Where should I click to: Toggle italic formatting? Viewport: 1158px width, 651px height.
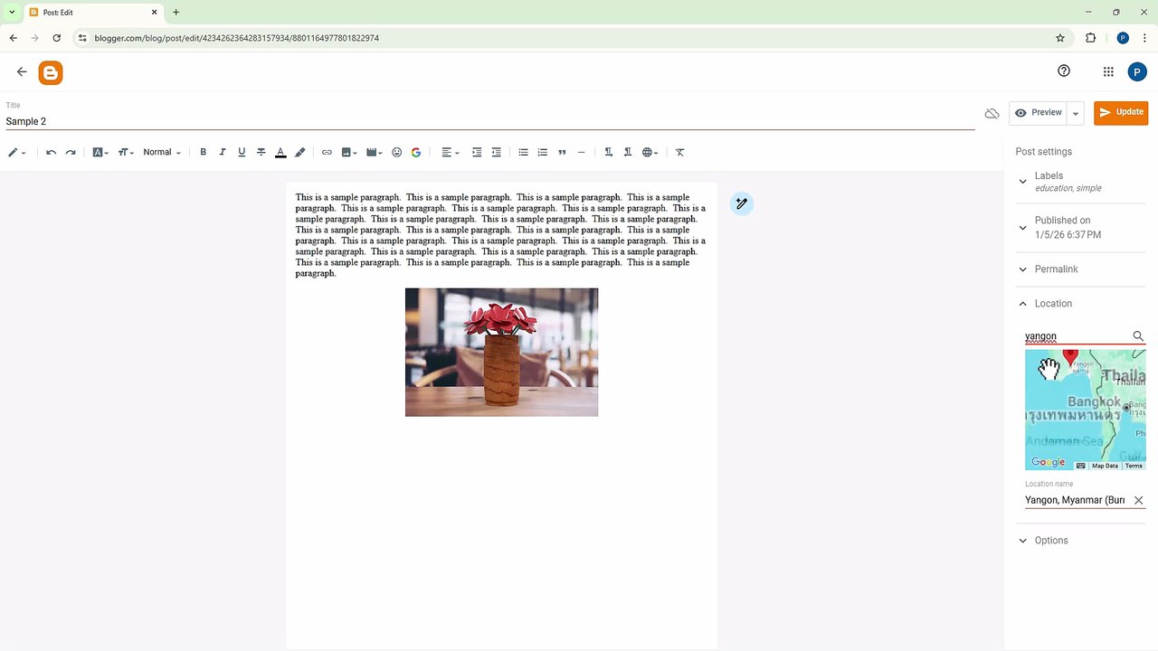(223, 153)
